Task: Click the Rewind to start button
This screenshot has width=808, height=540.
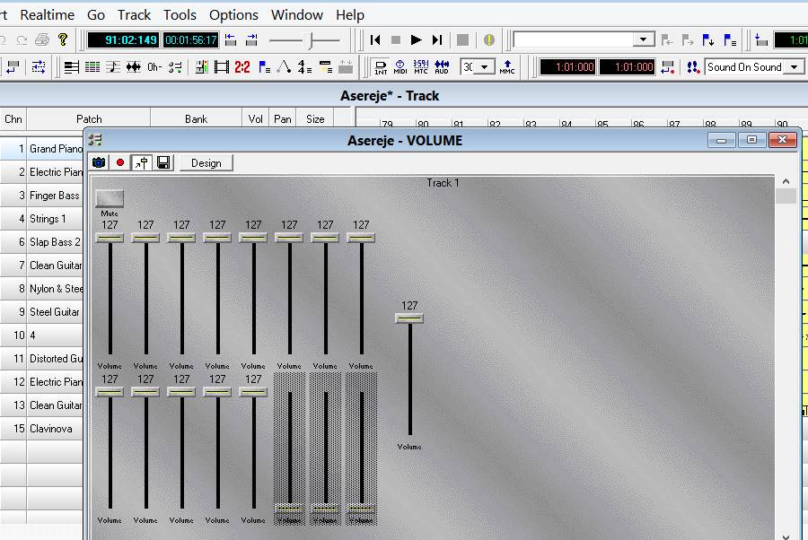Action: (375, 39)
